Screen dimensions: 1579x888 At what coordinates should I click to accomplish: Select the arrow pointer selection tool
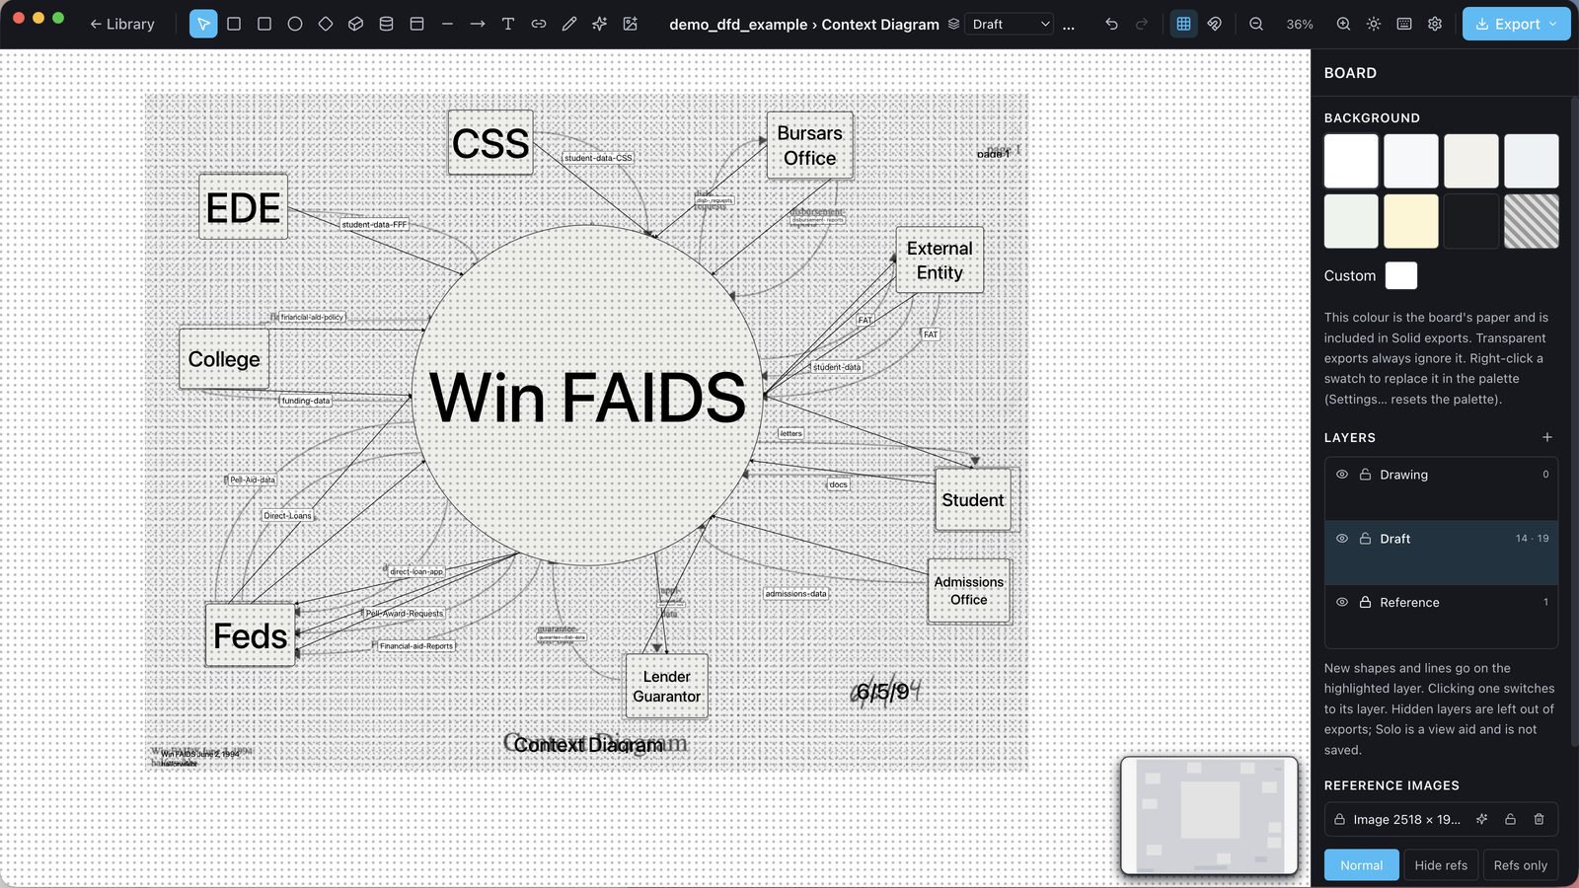pyautogui.click(x=202, y=24)
